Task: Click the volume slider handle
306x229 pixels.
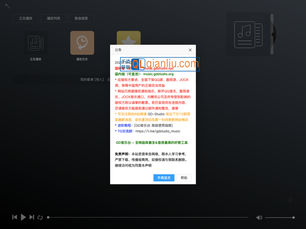Action: coord(294,217)
